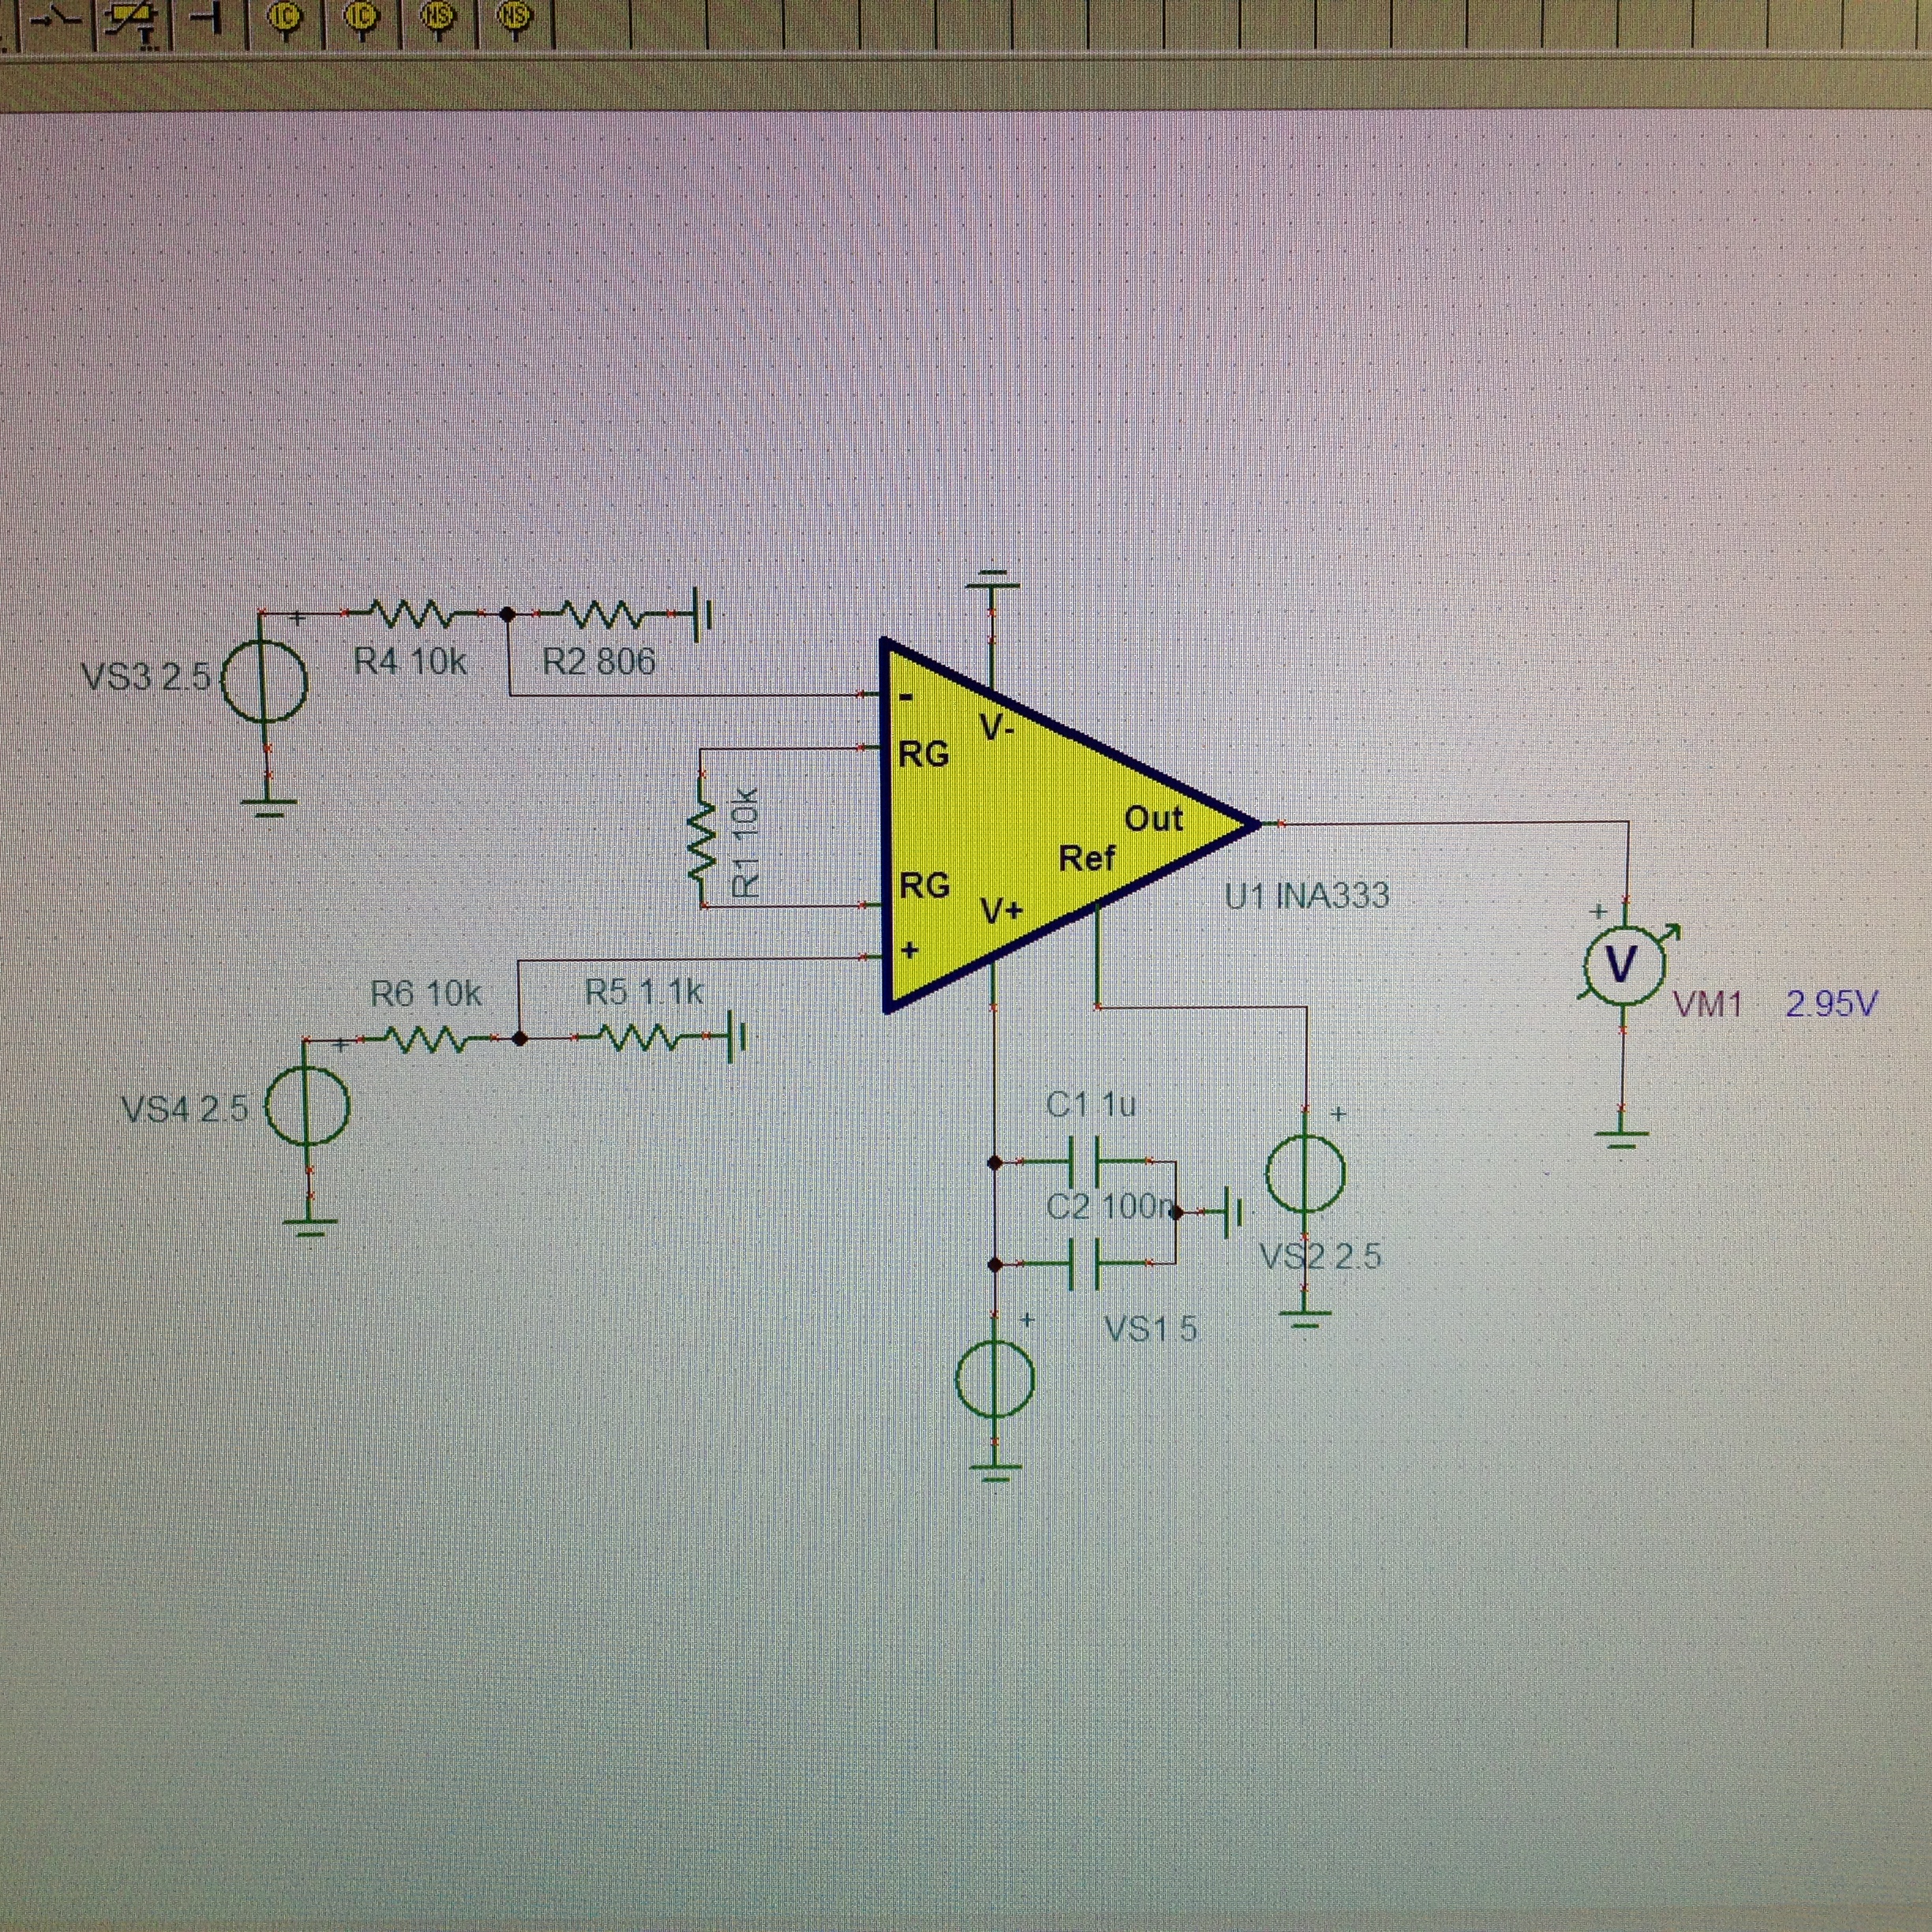Select capacitor C1 1u
The width and height of the screenshot is (1932, 1932).
click(1083, 1160)
